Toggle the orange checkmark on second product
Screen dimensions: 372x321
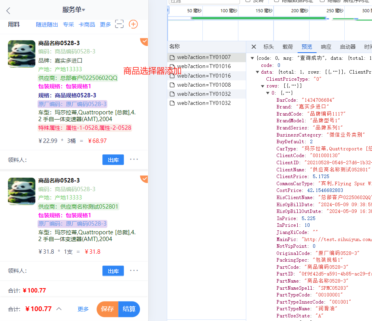click(x=144, y=179)
